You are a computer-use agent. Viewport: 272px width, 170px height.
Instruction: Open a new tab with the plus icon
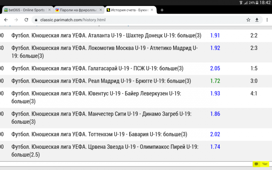tap(162, 10)
